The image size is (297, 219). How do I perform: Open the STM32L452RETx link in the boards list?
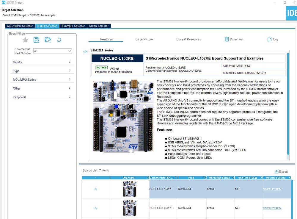coord(272,208)
